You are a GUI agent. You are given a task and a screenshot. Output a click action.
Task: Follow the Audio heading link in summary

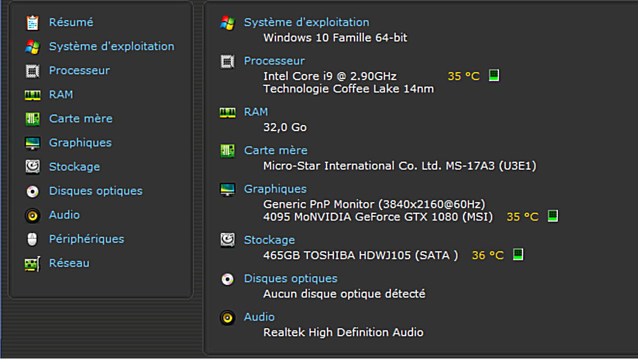click(259, 317)
